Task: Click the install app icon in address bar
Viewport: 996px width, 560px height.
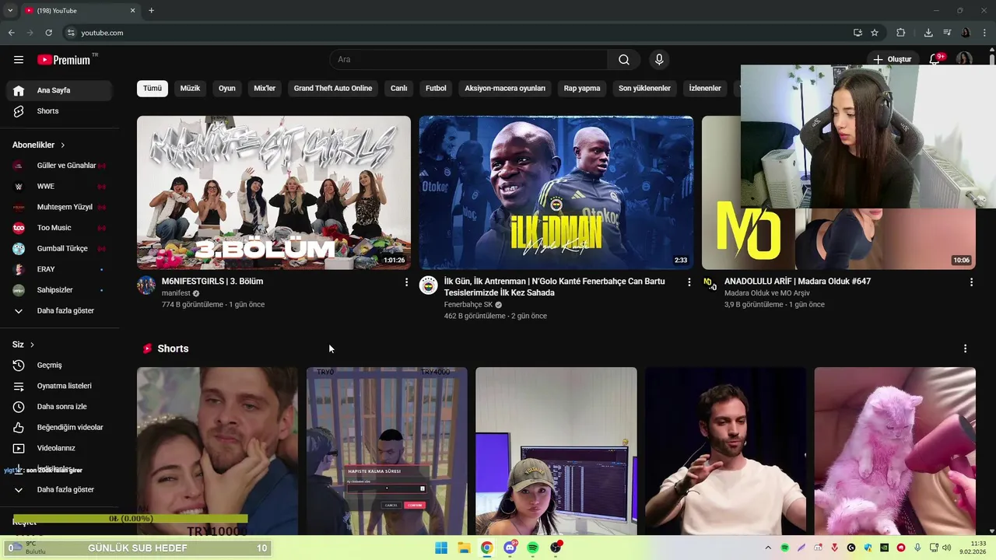Action: 857,33
